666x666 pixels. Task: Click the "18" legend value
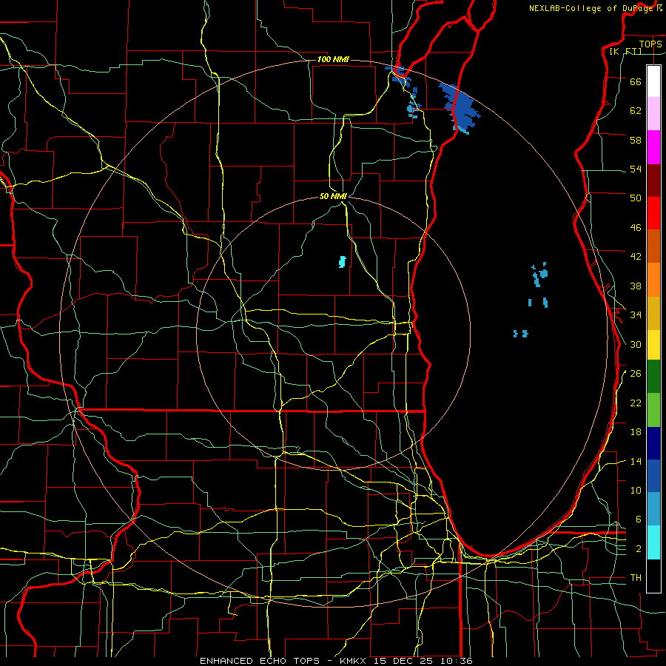(636, 432)
